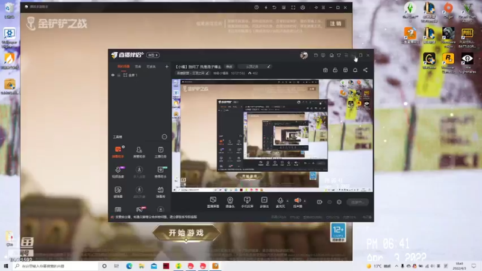Show hidden tray icons arrow in taskbar
482x271 pixels.
(396, 266)
